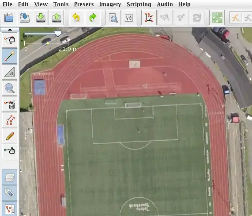Collapse the left toolbar with up arrow

pos(10,29)
